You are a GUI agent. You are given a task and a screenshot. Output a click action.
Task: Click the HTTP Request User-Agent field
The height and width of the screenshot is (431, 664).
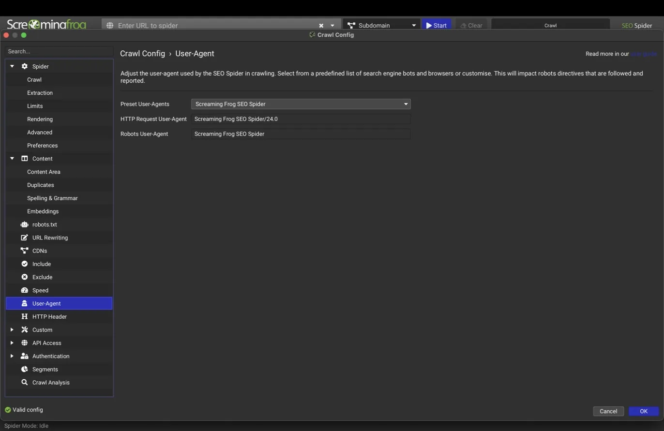tap(301, 119)
